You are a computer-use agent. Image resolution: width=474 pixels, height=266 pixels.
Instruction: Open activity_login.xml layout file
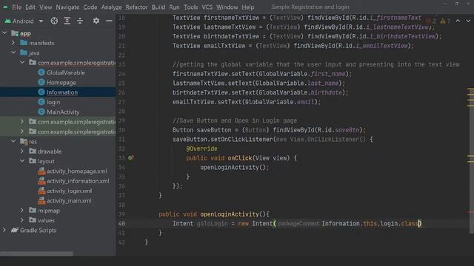point(69,191)
